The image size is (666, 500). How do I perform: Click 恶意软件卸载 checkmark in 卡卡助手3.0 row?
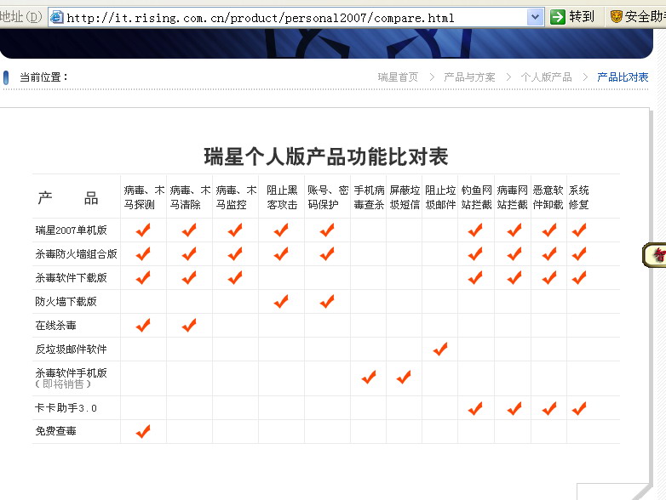(x=549, y=409)
